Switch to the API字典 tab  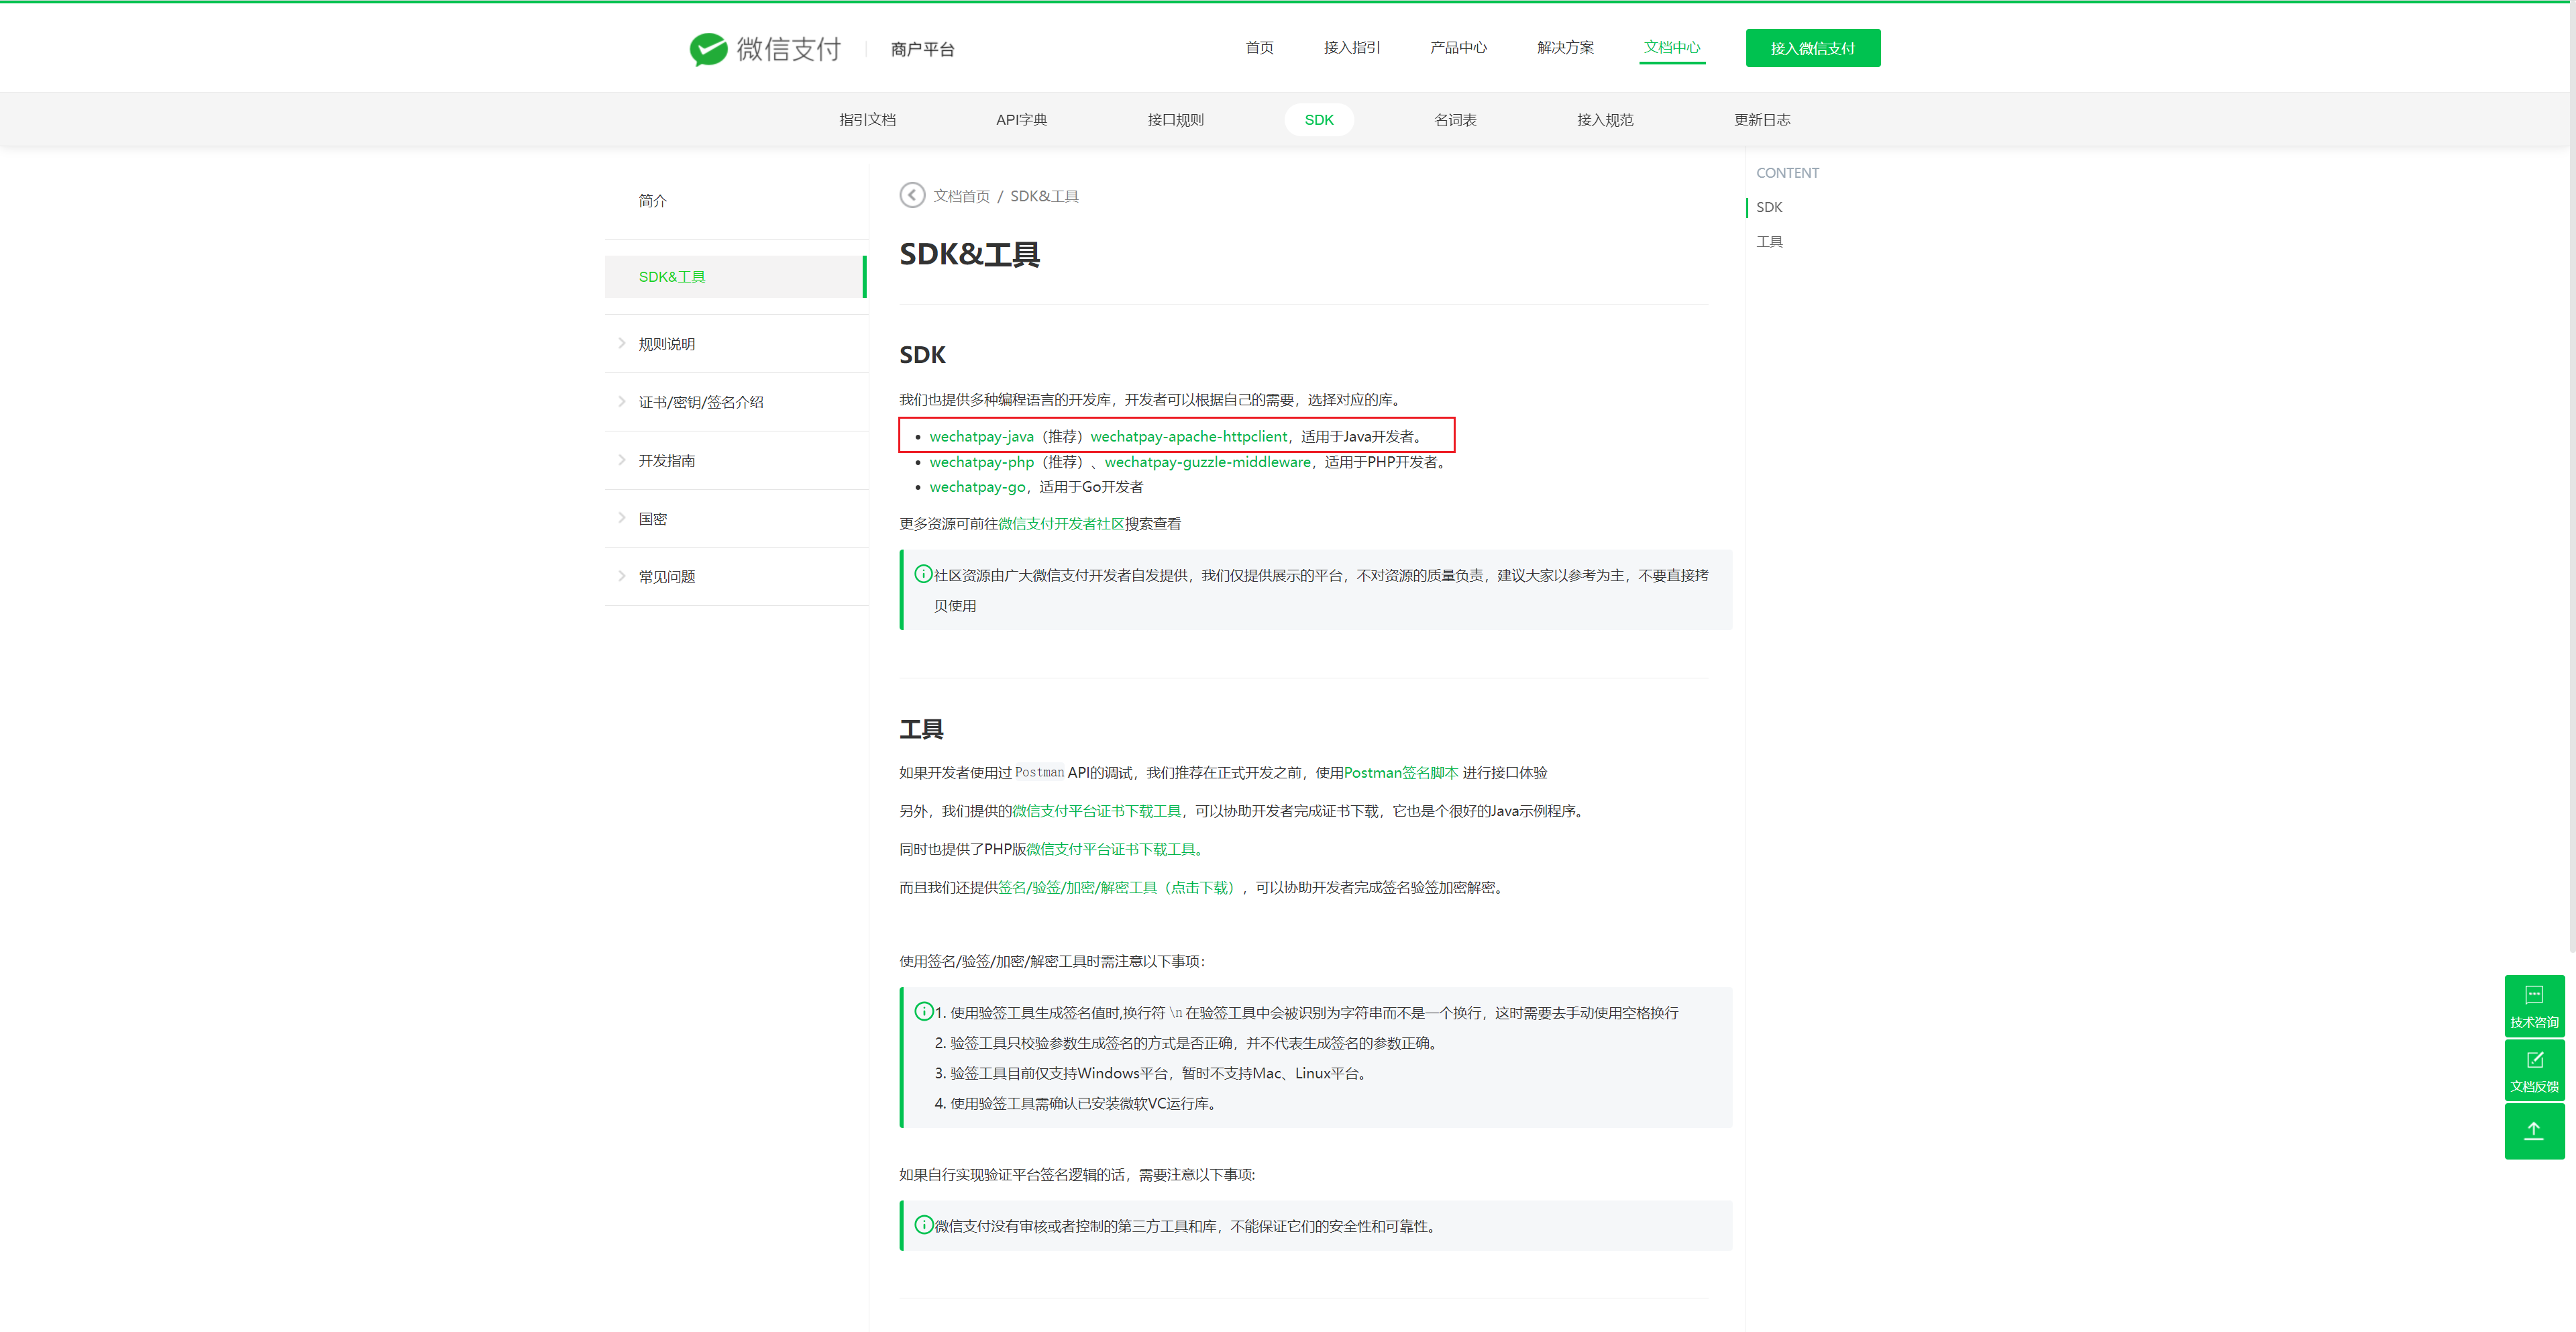[x=1021, y=120]
